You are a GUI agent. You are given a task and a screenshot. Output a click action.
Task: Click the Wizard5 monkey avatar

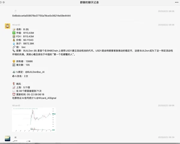click(x=7, y=26)
